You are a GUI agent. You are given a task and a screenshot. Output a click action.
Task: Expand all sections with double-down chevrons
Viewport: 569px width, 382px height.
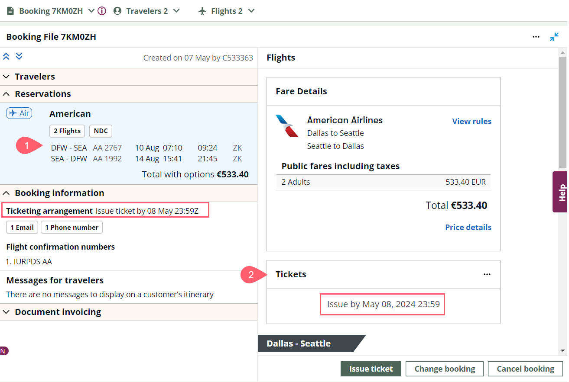point(19,56)
